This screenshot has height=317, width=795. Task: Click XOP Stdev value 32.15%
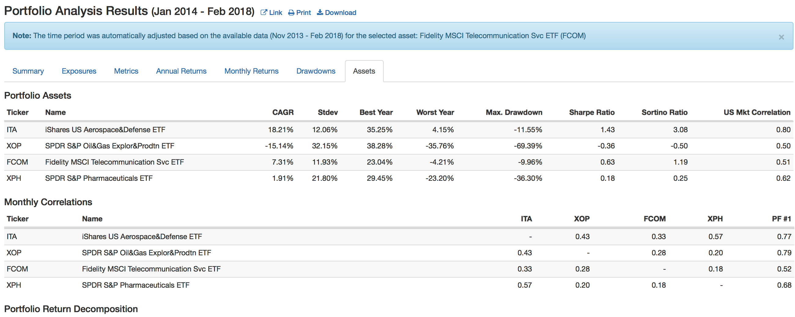click(325, 146)
